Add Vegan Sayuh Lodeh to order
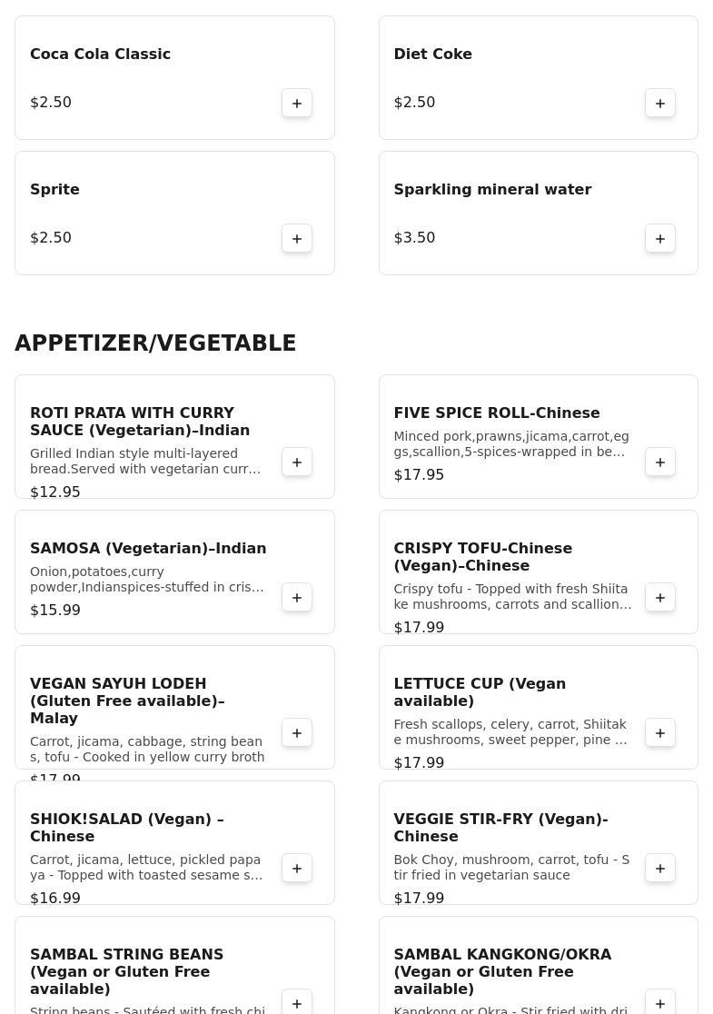 tap(297, 732)
